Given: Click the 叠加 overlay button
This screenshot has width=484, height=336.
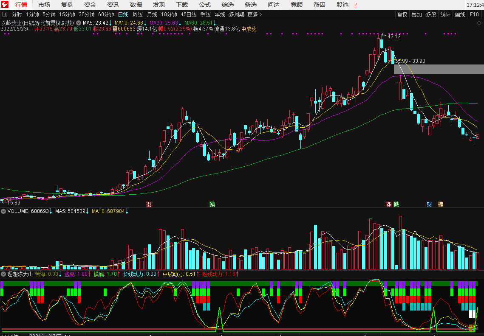Looking at the screenshot, I should click(417, 14).
